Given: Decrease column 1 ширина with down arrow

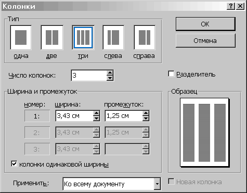Looking at the screenshot, I should [96, 118].
